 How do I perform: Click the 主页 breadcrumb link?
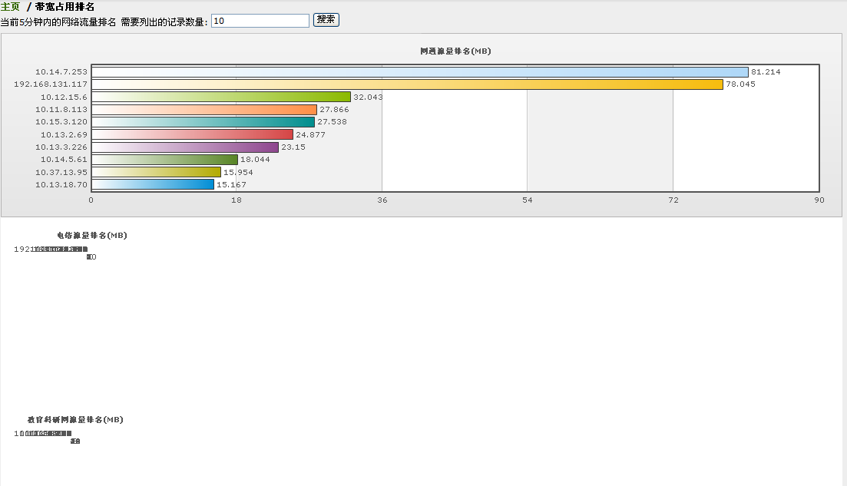coord(11,7)
